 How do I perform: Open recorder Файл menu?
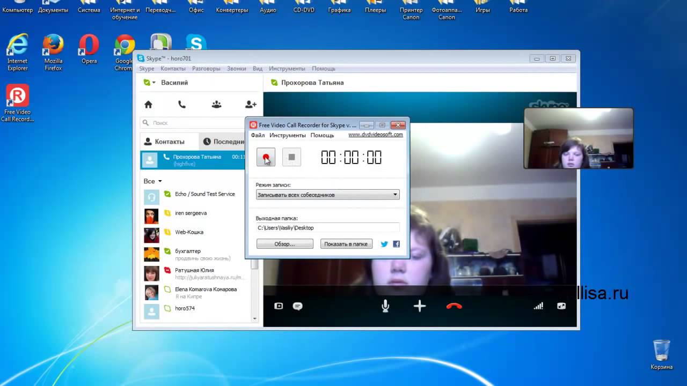tap(258, 135)
